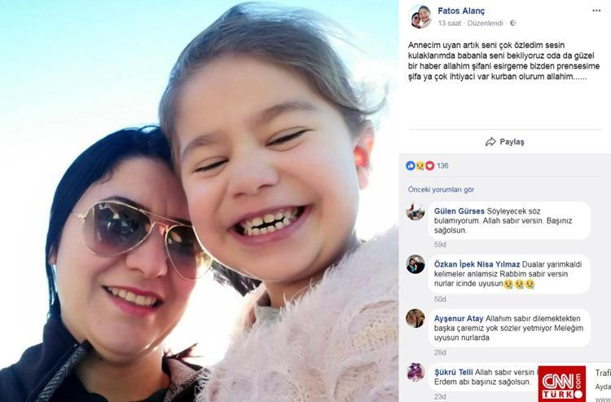Viewport: 611px width, 402px height.
Task: Click the blue like reaction icon
Action: [411, 166]
